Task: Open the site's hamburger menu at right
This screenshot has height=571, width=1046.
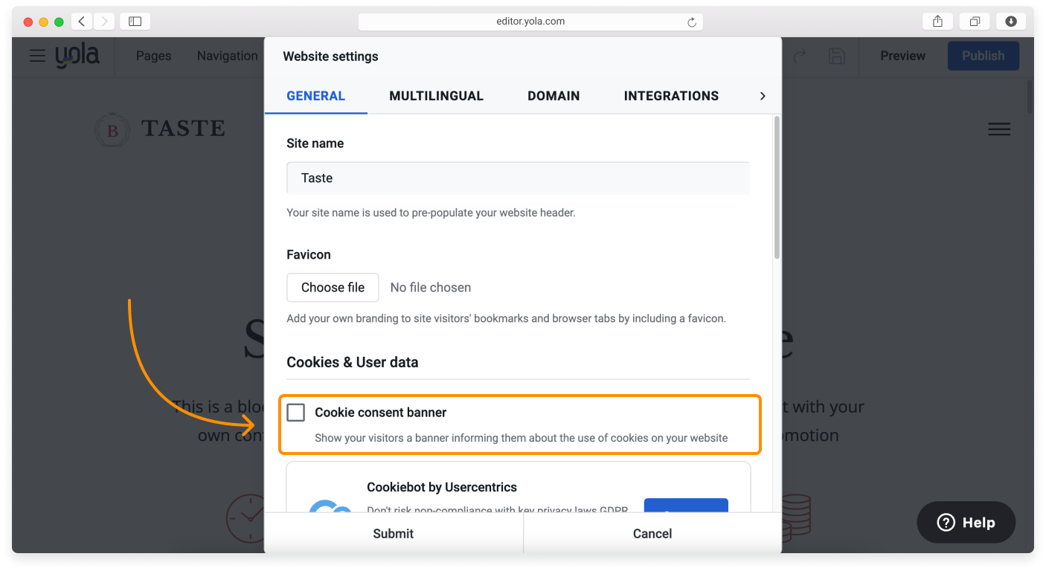Action: [x=998, y=129]
